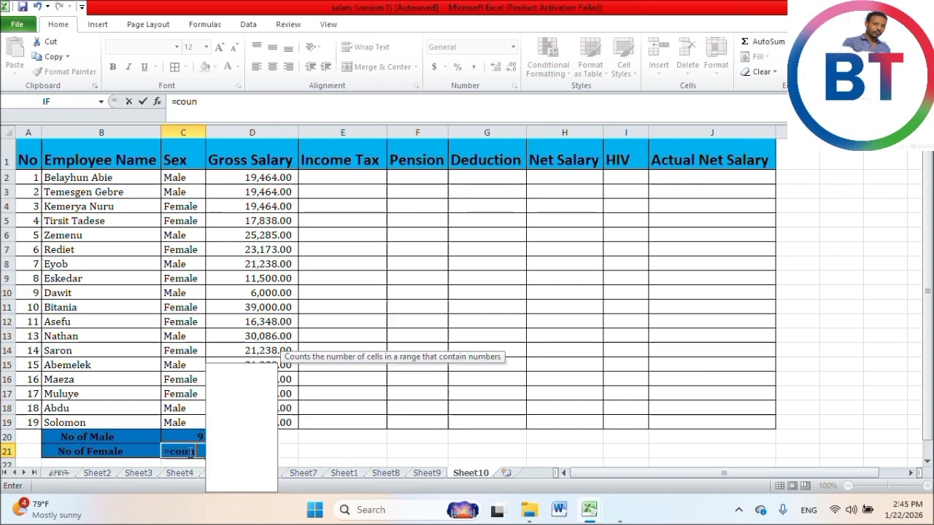Click the Cell Styles button

623,57
